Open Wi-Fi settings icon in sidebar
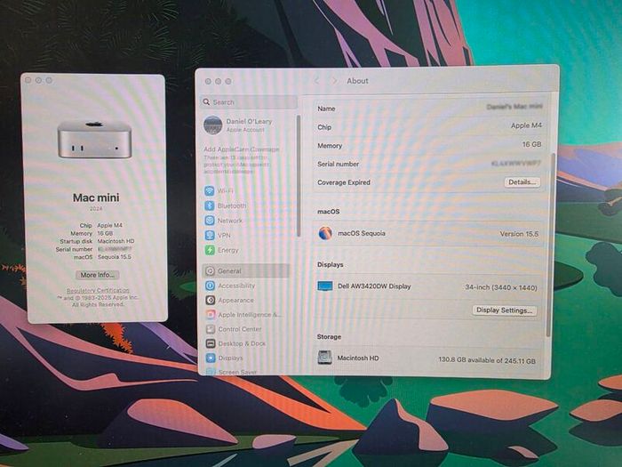Screen dimensions: 622x467 click(x=210, y=191)
